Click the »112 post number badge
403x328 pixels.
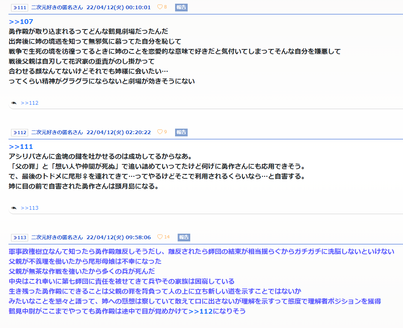pos(20,132)
